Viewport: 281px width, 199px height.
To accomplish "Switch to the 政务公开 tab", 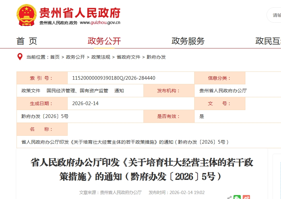I will [104, 41].
